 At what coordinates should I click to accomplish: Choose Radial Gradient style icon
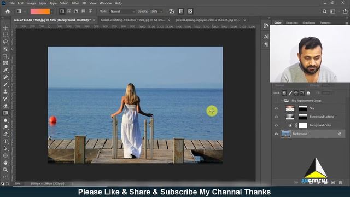(x=69, y=11)
